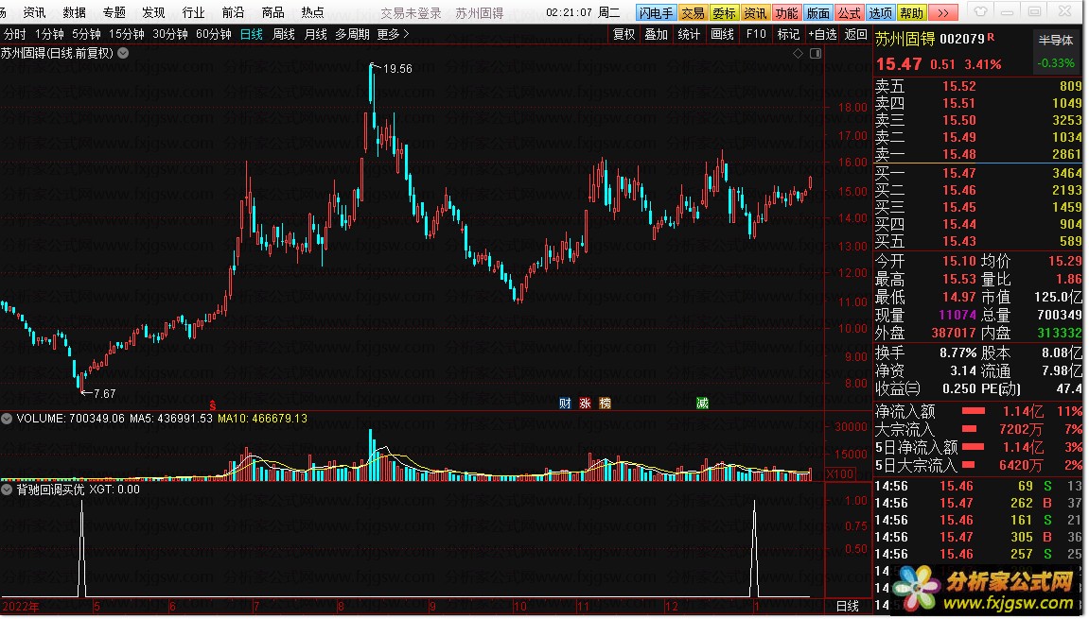Click the 涨 marker on the chart
Screen dimensions: 1089x619
585,404
